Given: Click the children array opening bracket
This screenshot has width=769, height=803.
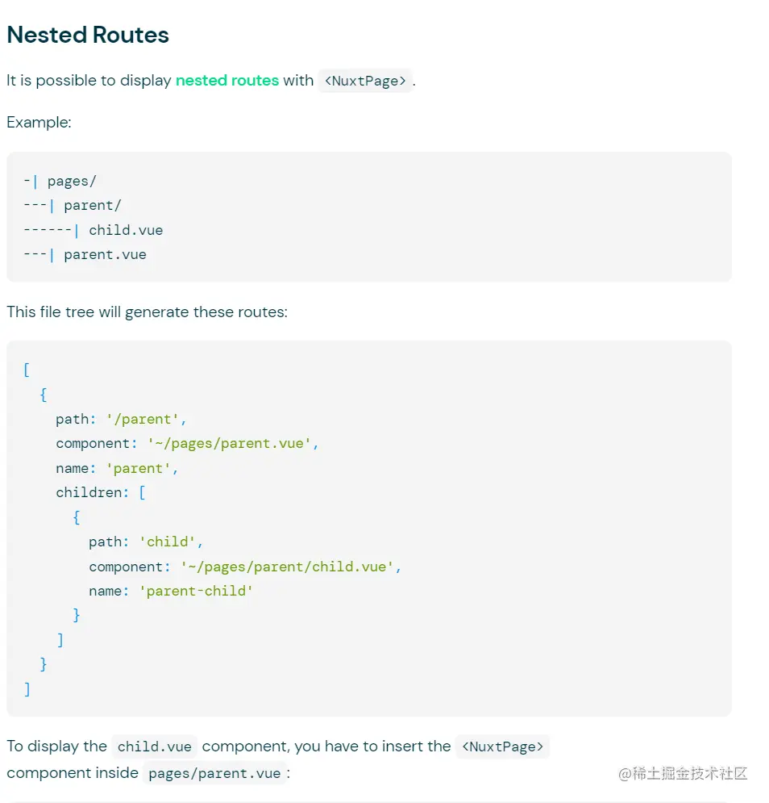Looking at the screenshot, I should pos(142,492).
